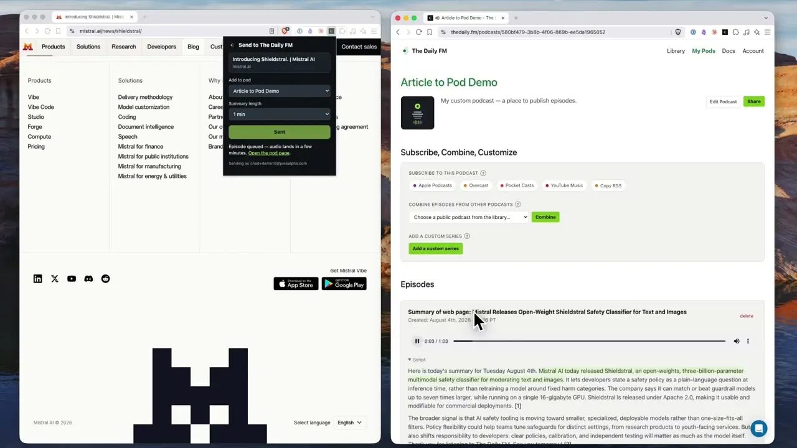Viewport: 797px width, 448px height.
Task: Click the green Share button
Action: point(753,101)
